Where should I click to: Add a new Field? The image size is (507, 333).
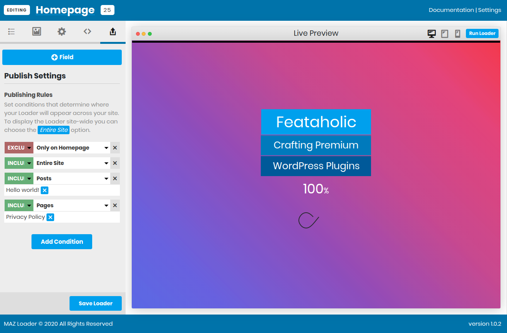pos(62,57)
